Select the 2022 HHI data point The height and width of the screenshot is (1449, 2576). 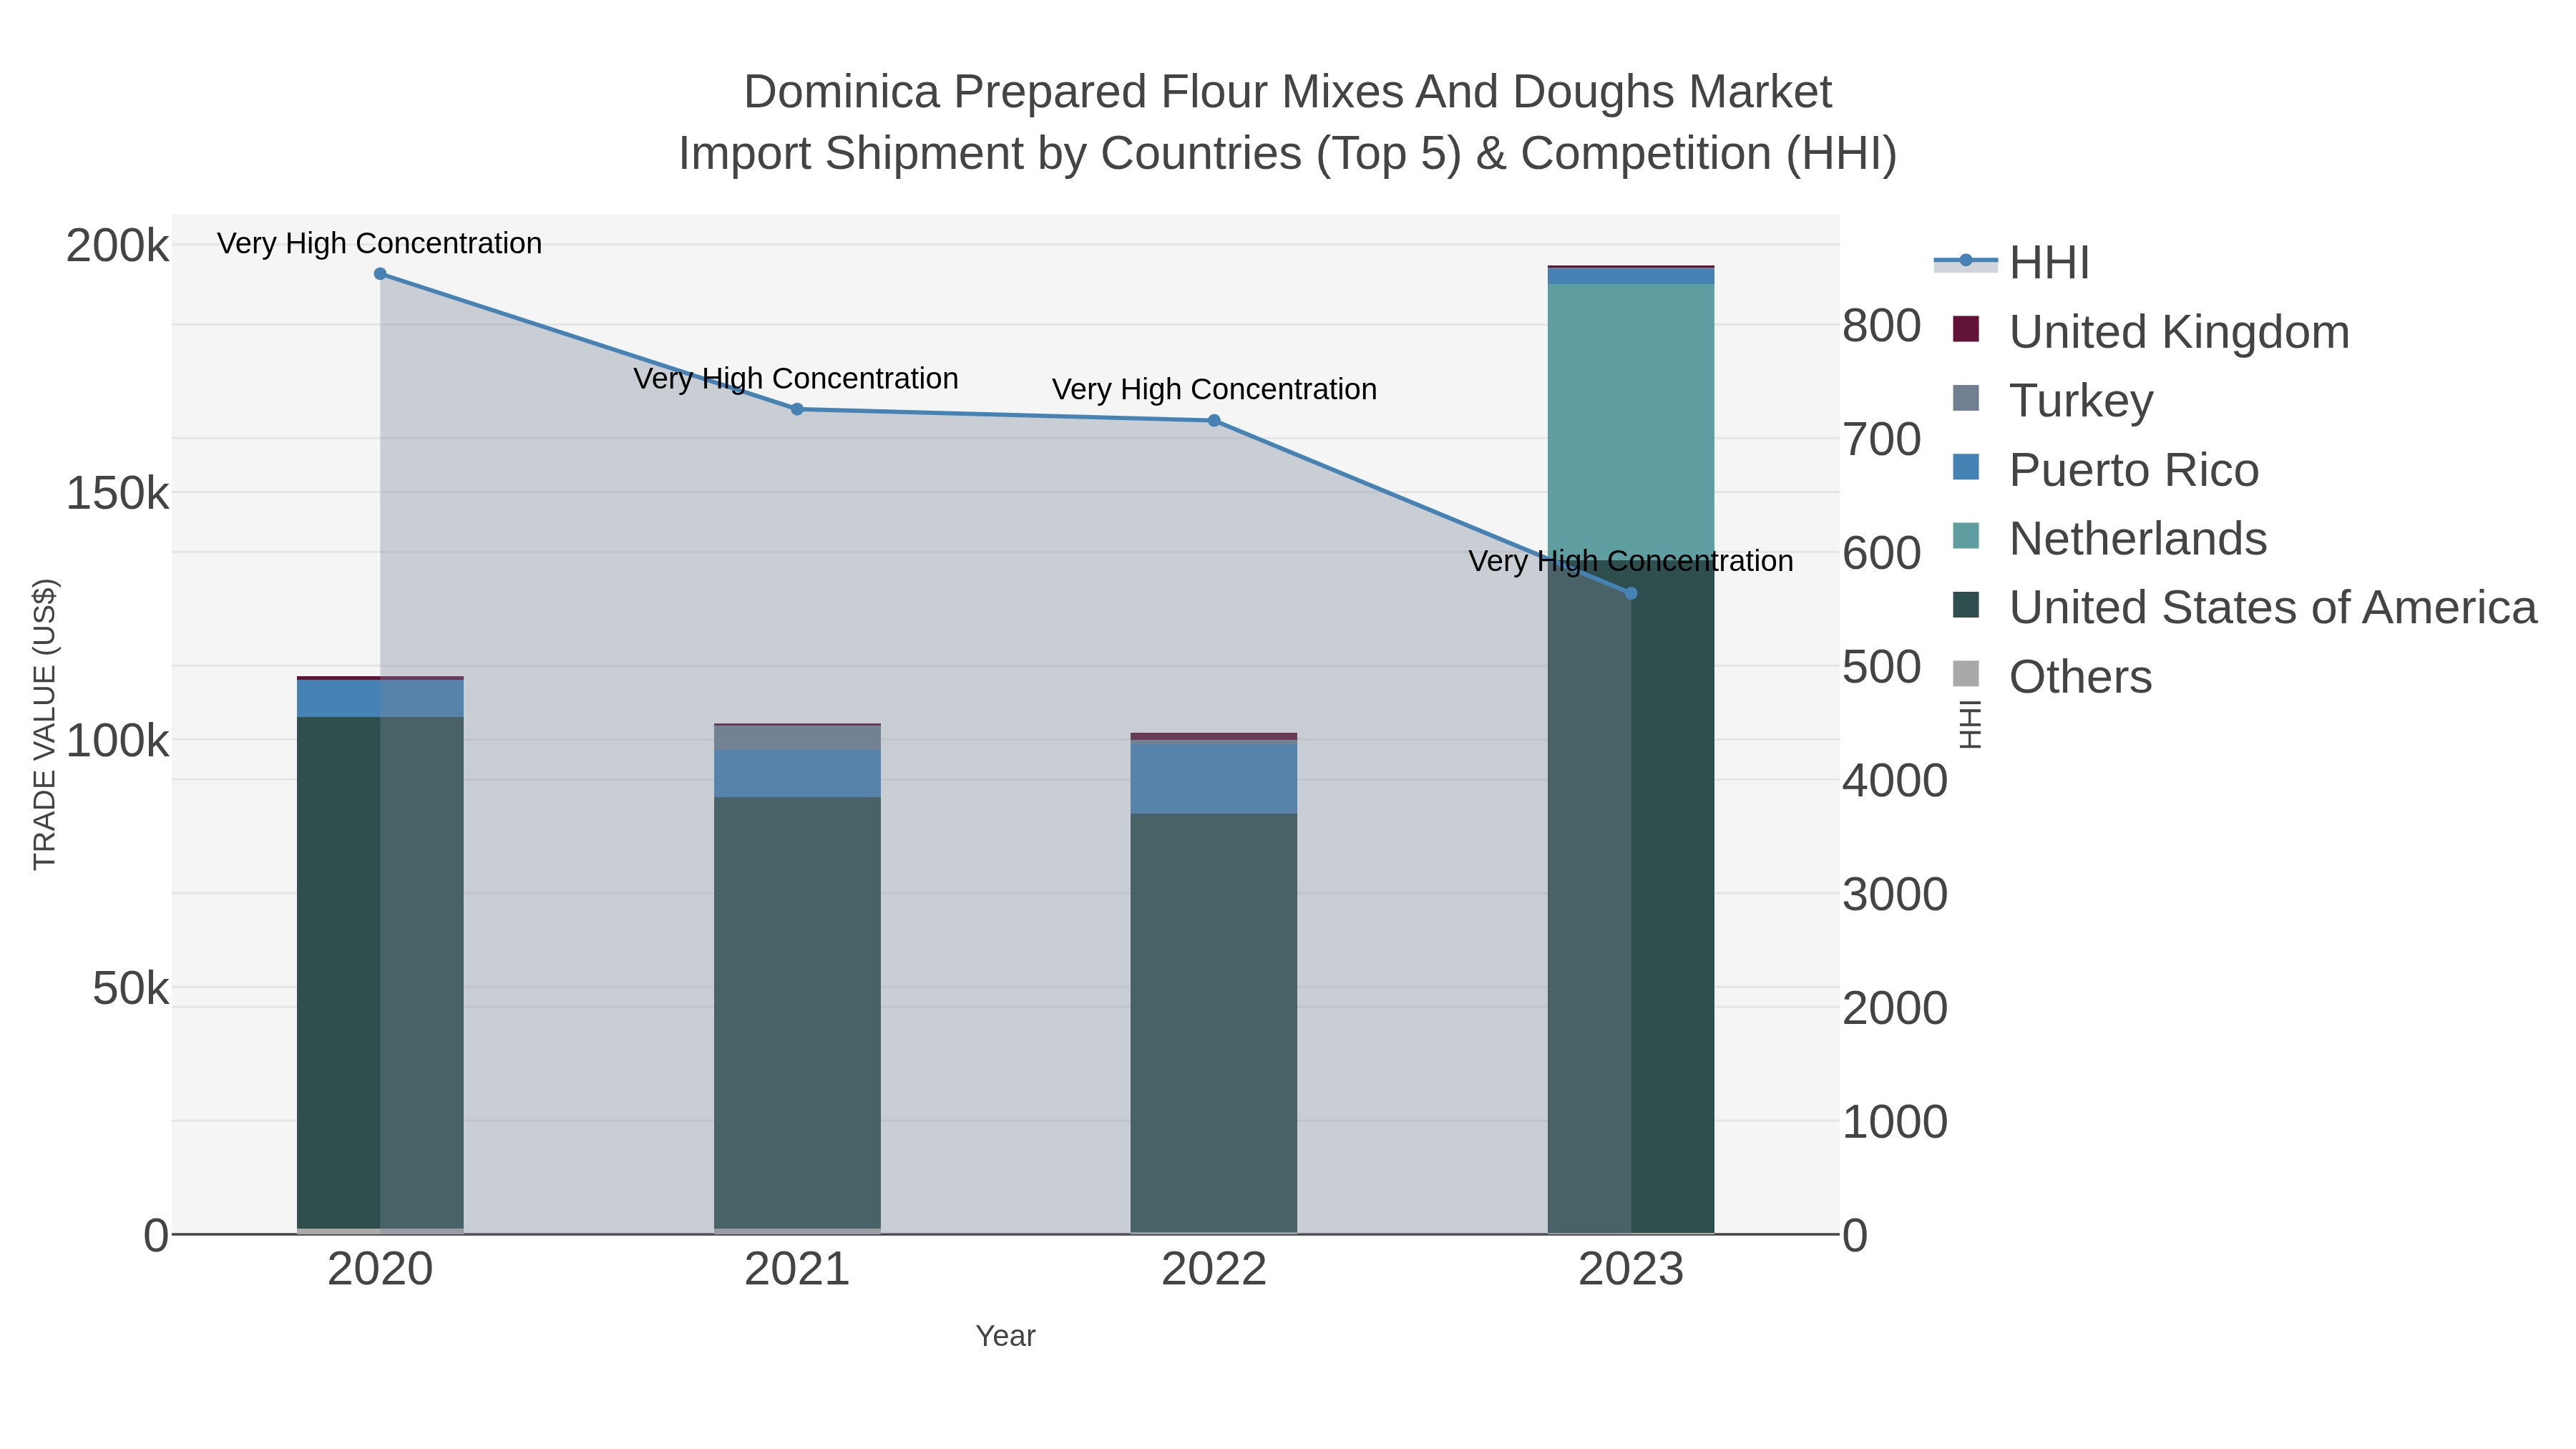point(1214,421)
